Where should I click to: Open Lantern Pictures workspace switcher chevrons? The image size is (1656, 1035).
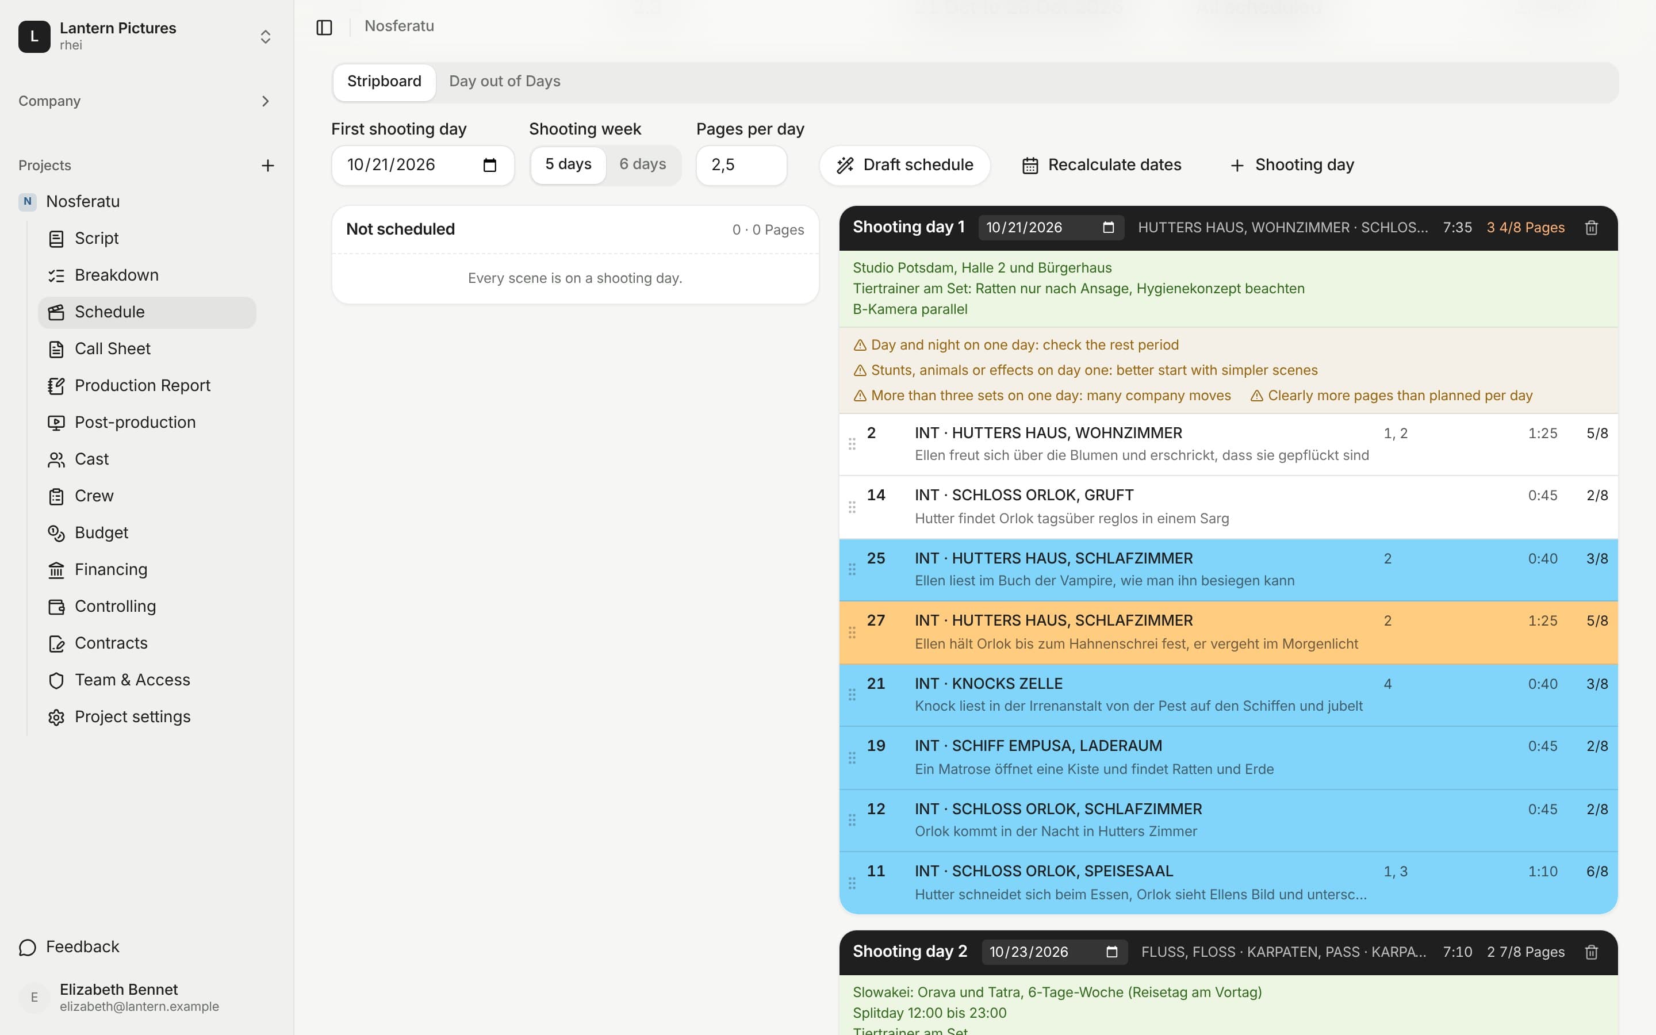pos(266,36)
